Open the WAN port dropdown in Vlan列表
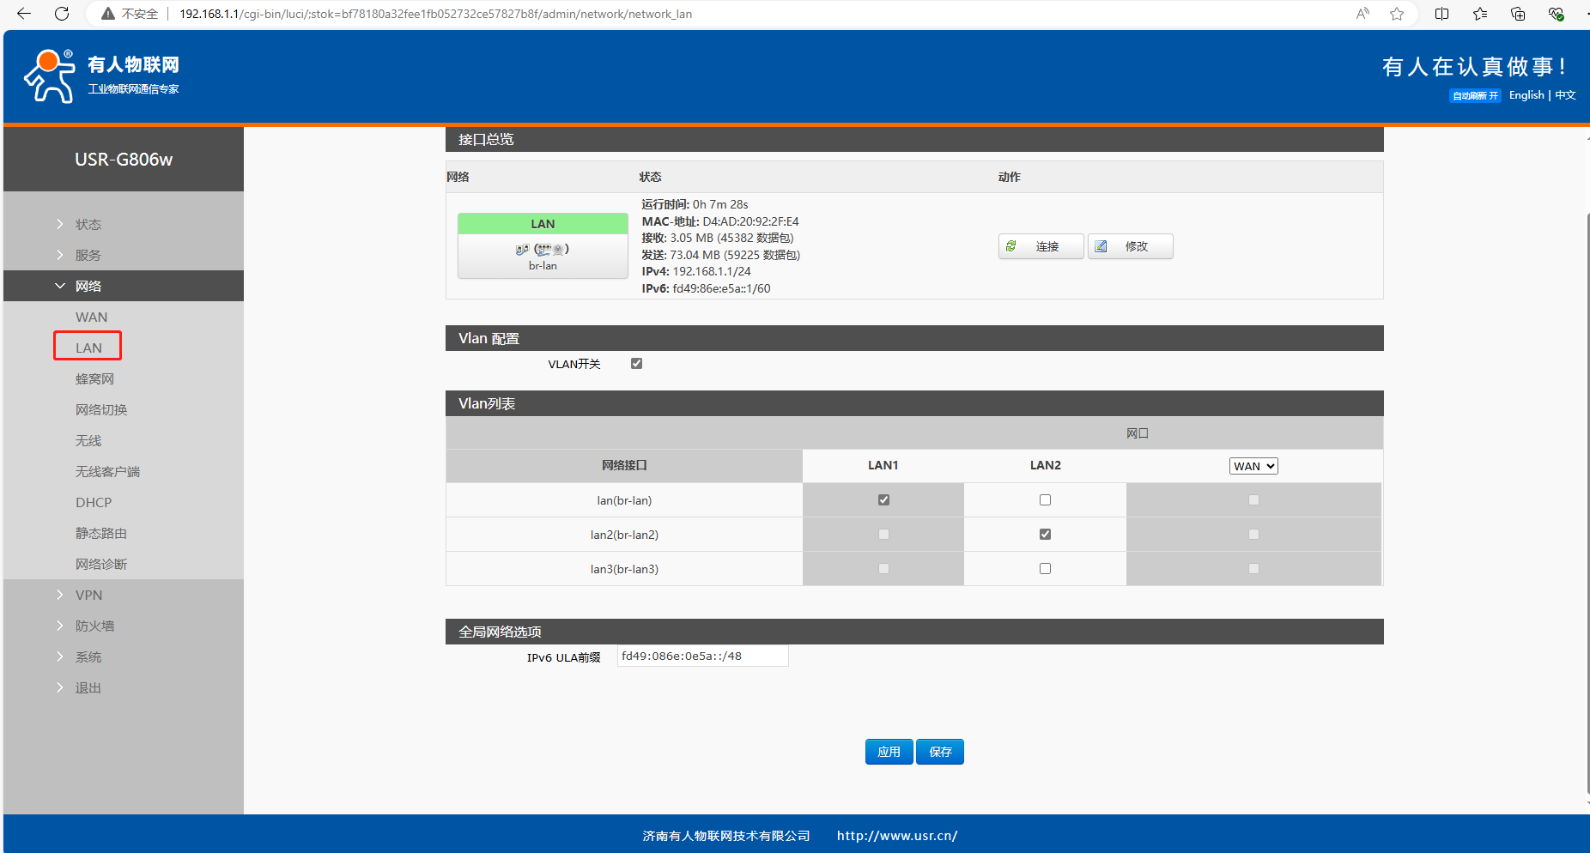This screenshot has height=853, width=1590. tap(1253, 466)
